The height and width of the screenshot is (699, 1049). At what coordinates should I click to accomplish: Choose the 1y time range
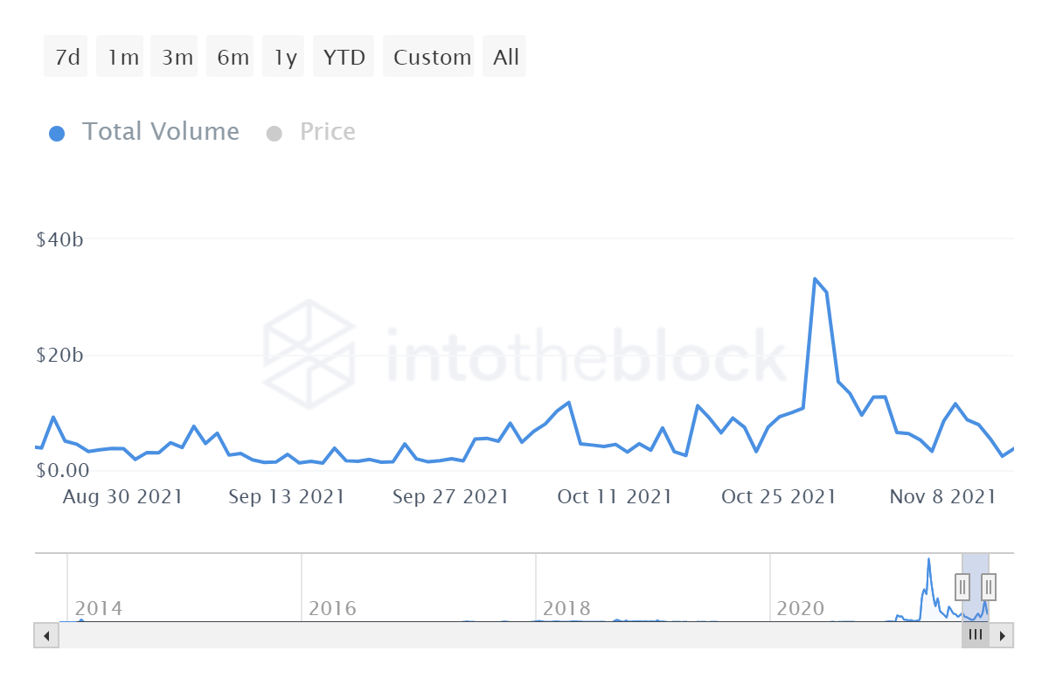[x=285, y=57]
